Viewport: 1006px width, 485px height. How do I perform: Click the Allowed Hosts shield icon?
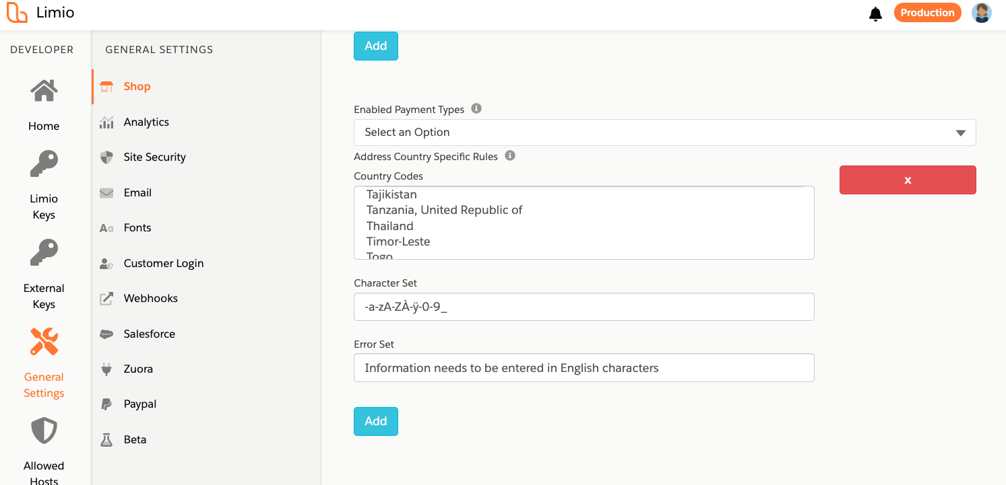pos(44,431)
